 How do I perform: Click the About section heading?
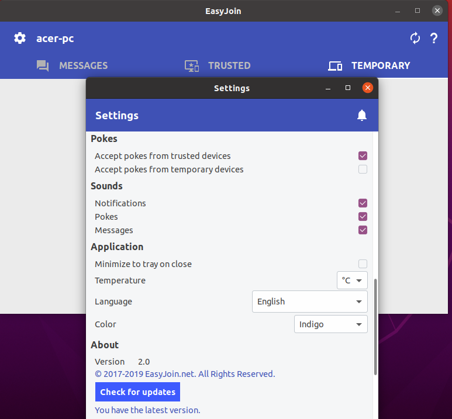(105, 345)
